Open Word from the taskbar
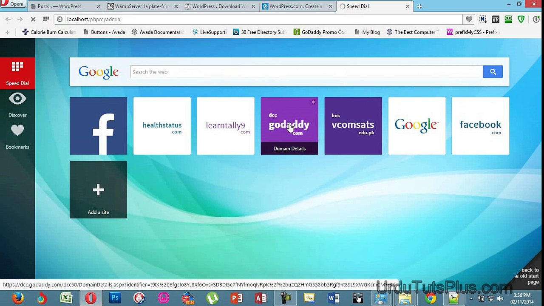The image size is (544, 306). point(334,298)
